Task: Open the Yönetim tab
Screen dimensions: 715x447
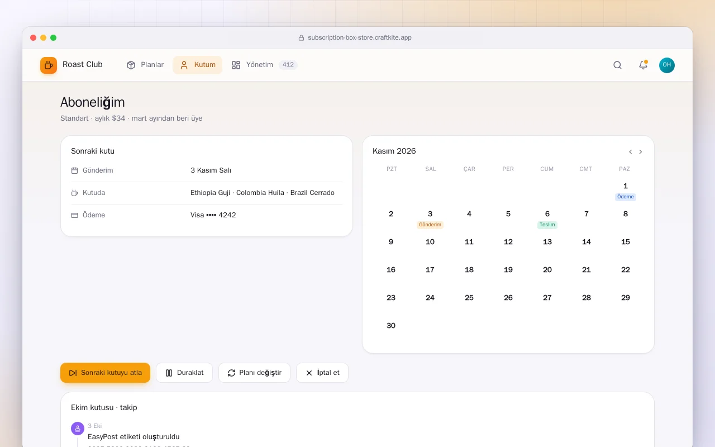Action: pyautogui.click(x=264, y=65)
